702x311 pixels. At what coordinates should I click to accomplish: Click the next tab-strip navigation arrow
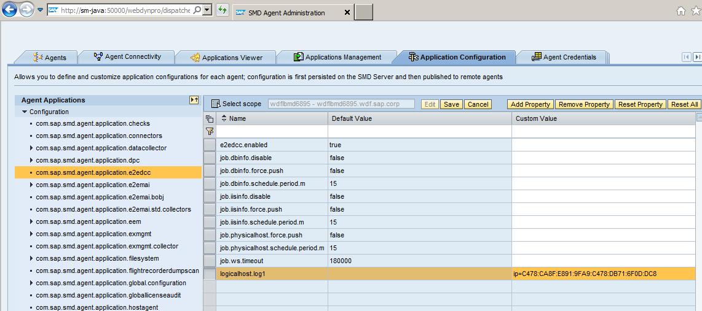pos(698,57)
